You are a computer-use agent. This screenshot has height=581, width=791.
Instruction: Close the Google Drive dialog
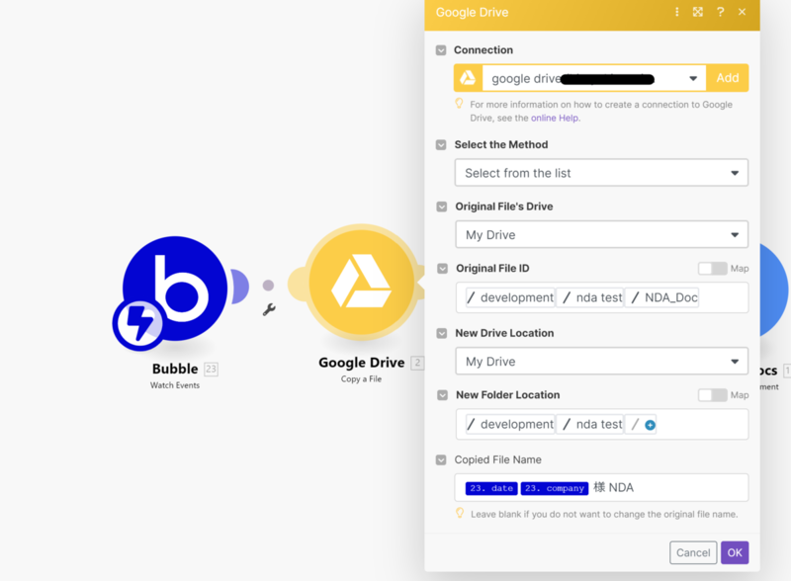(742, 12)
